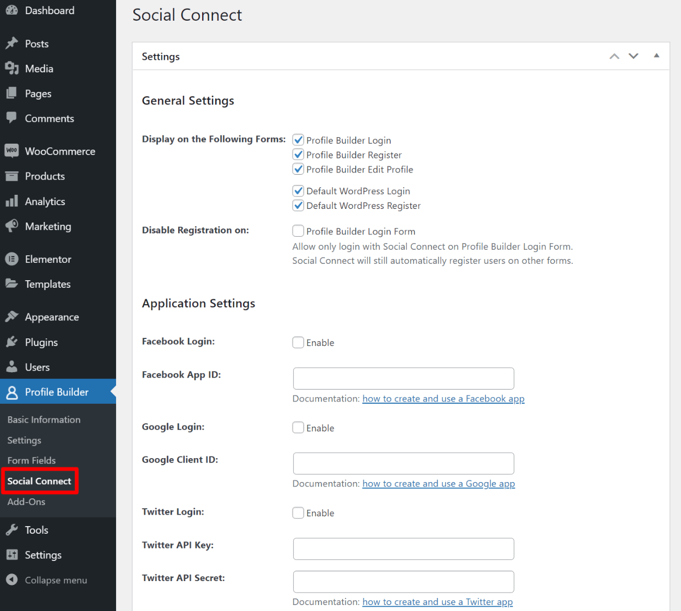
Task: Open the Products menu label
Action: (x=45, y=176)
